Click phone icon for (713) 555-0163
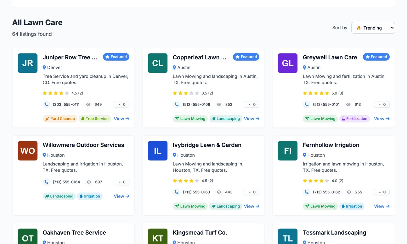The height and width of the screenshot is (244, 407). [177, 192]
